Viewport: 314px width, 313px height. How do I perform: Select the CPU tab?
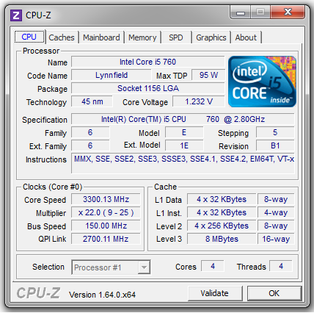point(29,37)
